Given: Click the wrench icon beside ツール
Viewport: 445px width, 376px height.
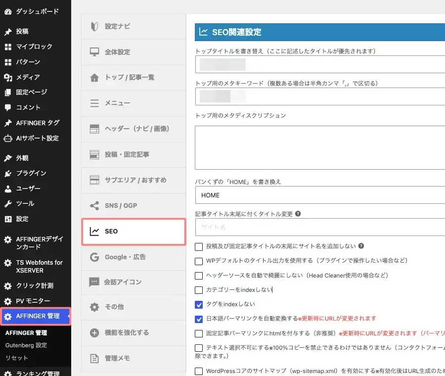Looking at the screenshot, I should point(8,204).
